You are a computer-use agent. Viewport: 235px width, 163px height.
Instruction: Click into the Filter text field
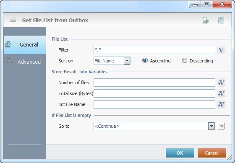(154, 50)
